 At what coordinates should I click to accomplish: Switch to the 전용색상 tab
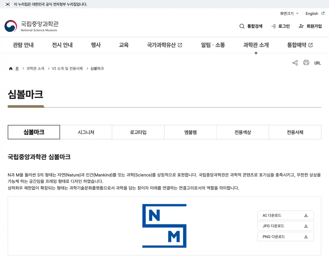(x=242, y=132)
